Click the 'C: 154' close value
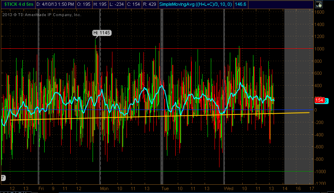The image size is (334, 193). click(134, 4)
